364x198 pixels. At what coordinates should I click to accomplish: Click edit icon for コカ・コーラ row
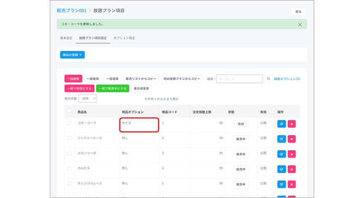[281, 124]
